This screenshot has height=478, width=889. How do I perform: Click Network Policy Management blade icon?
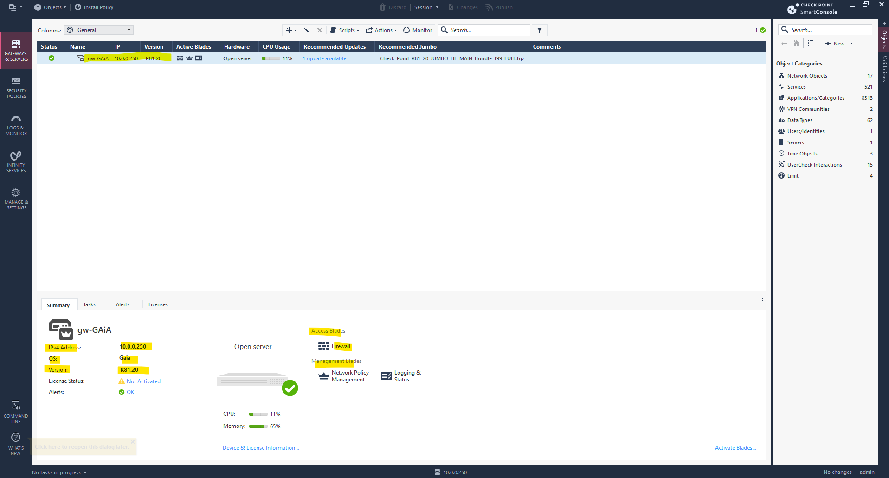coord(324,376)
